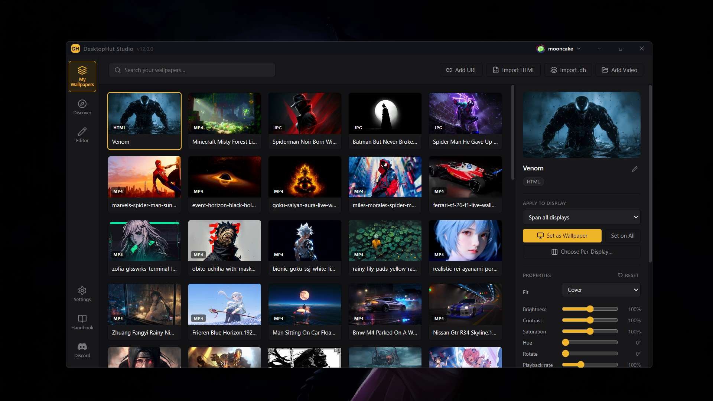Click the DesktopHut DH logo icon
This screenshot has height=401, width=713.
coord(75,49)
